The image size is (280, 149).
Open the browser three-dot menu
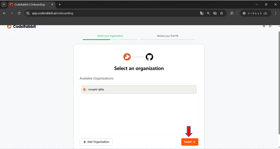pos(276,13)
